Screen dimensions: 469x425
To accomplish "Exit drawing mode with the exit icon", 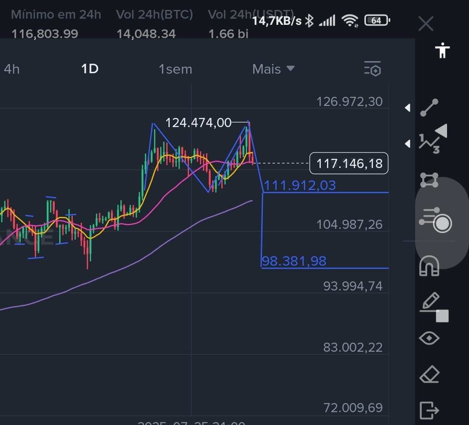I will click(x=429, y=411).
